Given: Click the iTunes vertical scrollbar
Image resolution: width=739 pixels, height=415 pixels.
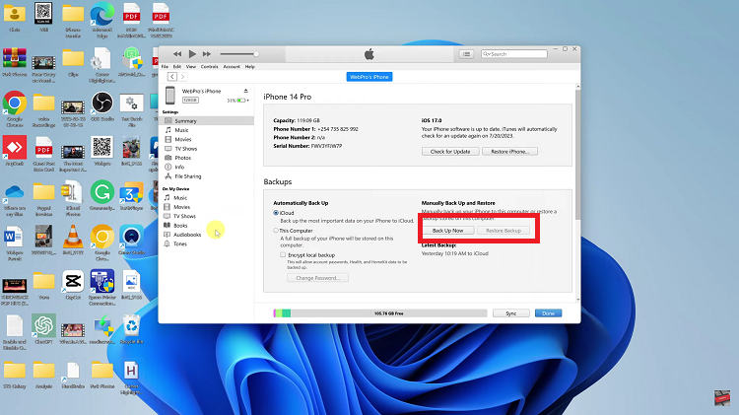Looking at the screenshot, I should point(577,154).
